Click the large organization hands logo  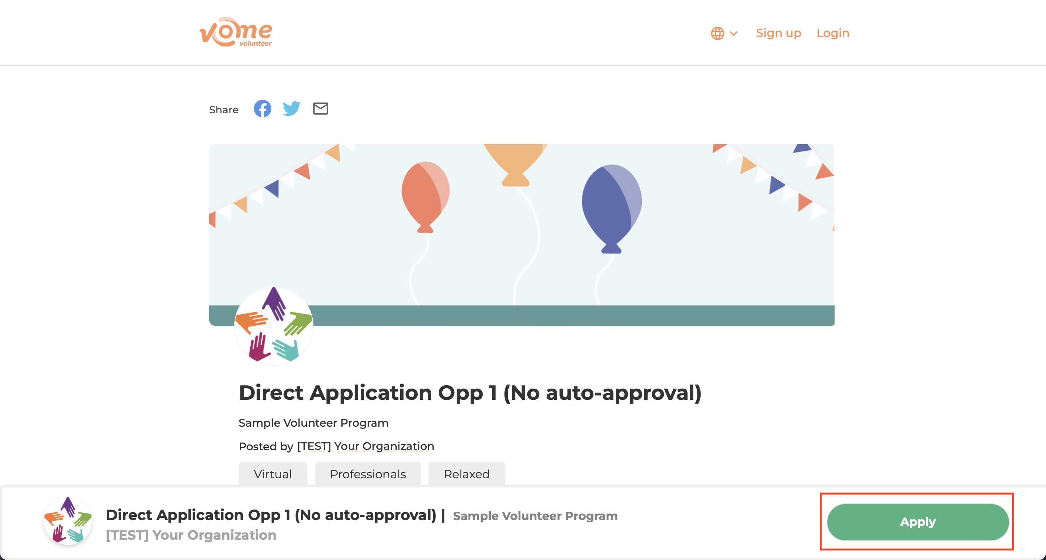274,325
